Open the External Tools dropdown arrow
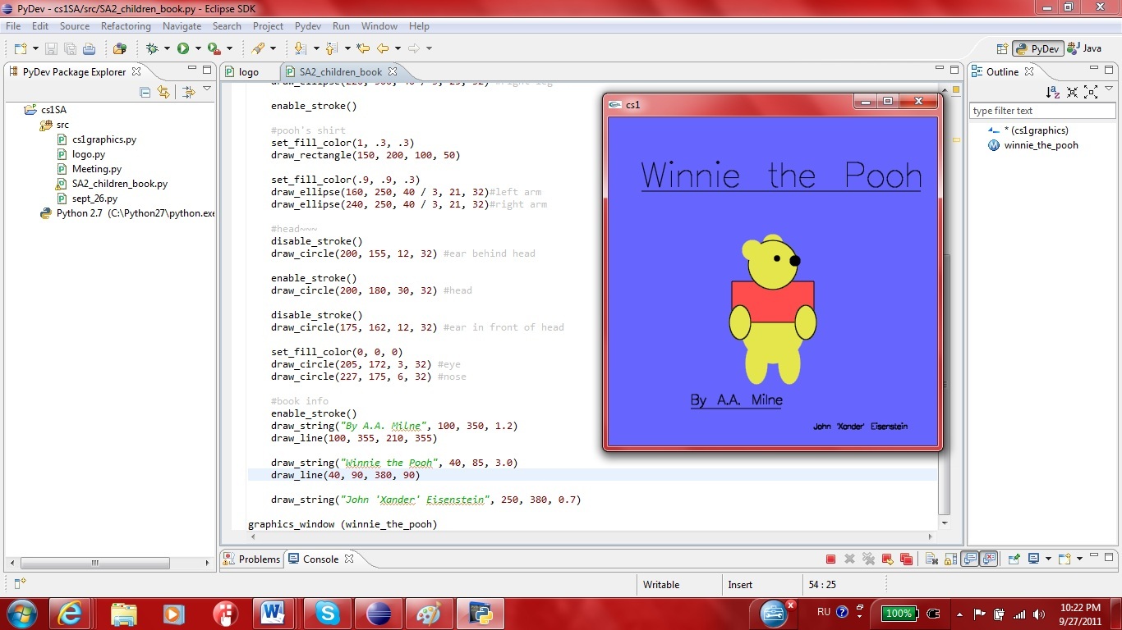Viewport: 1122px width, 630px height. pos(229,48)
